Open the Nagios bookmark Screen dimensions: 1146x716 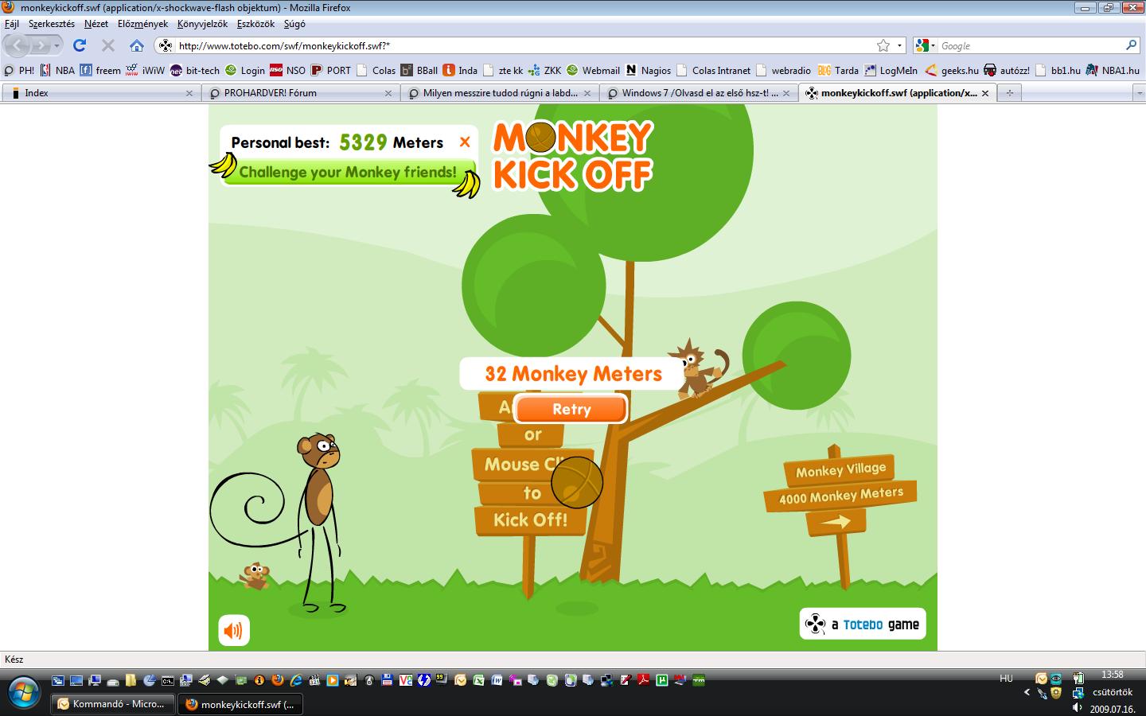[x=649, y=70]
